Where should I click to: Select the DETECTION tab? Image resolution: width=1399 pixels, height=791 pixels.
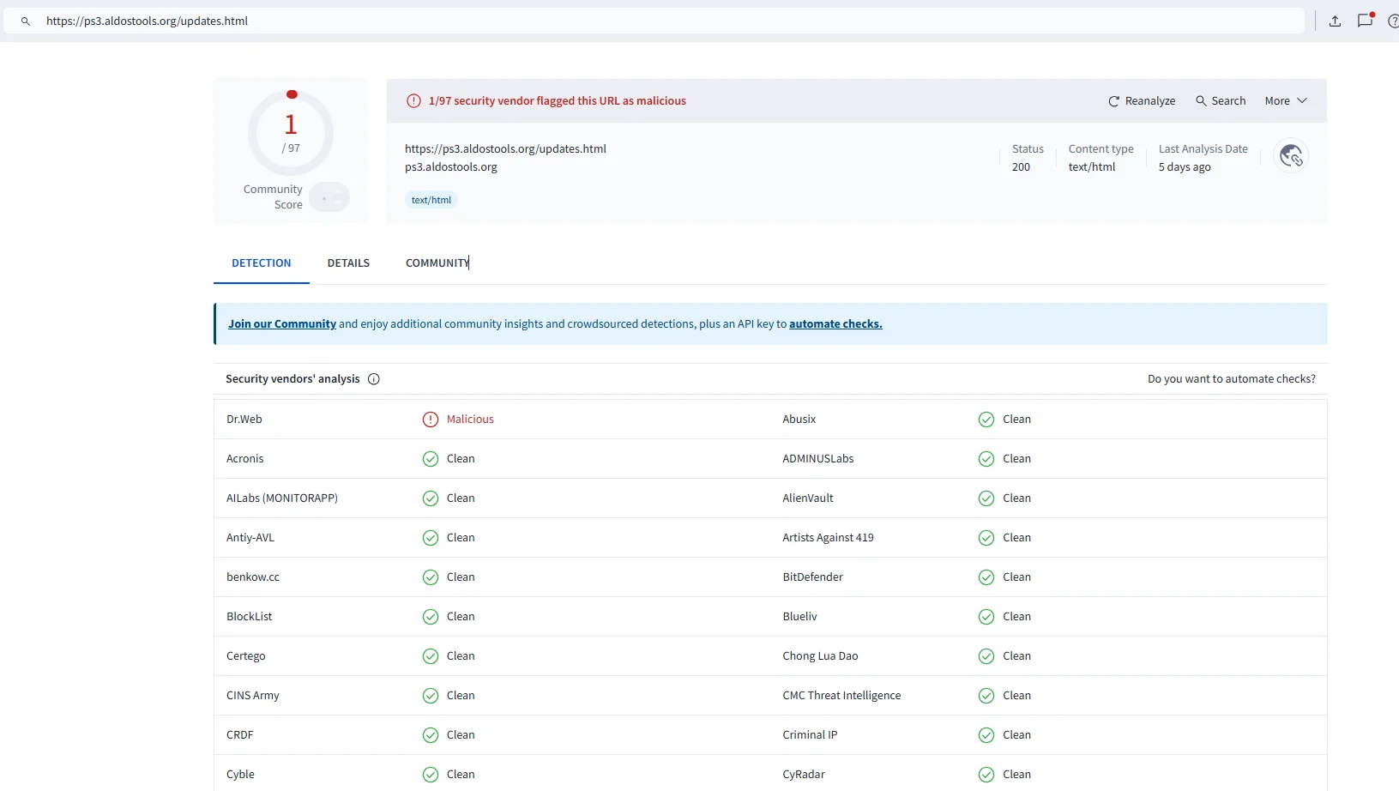pyautogui.click(x=261, y=263)
